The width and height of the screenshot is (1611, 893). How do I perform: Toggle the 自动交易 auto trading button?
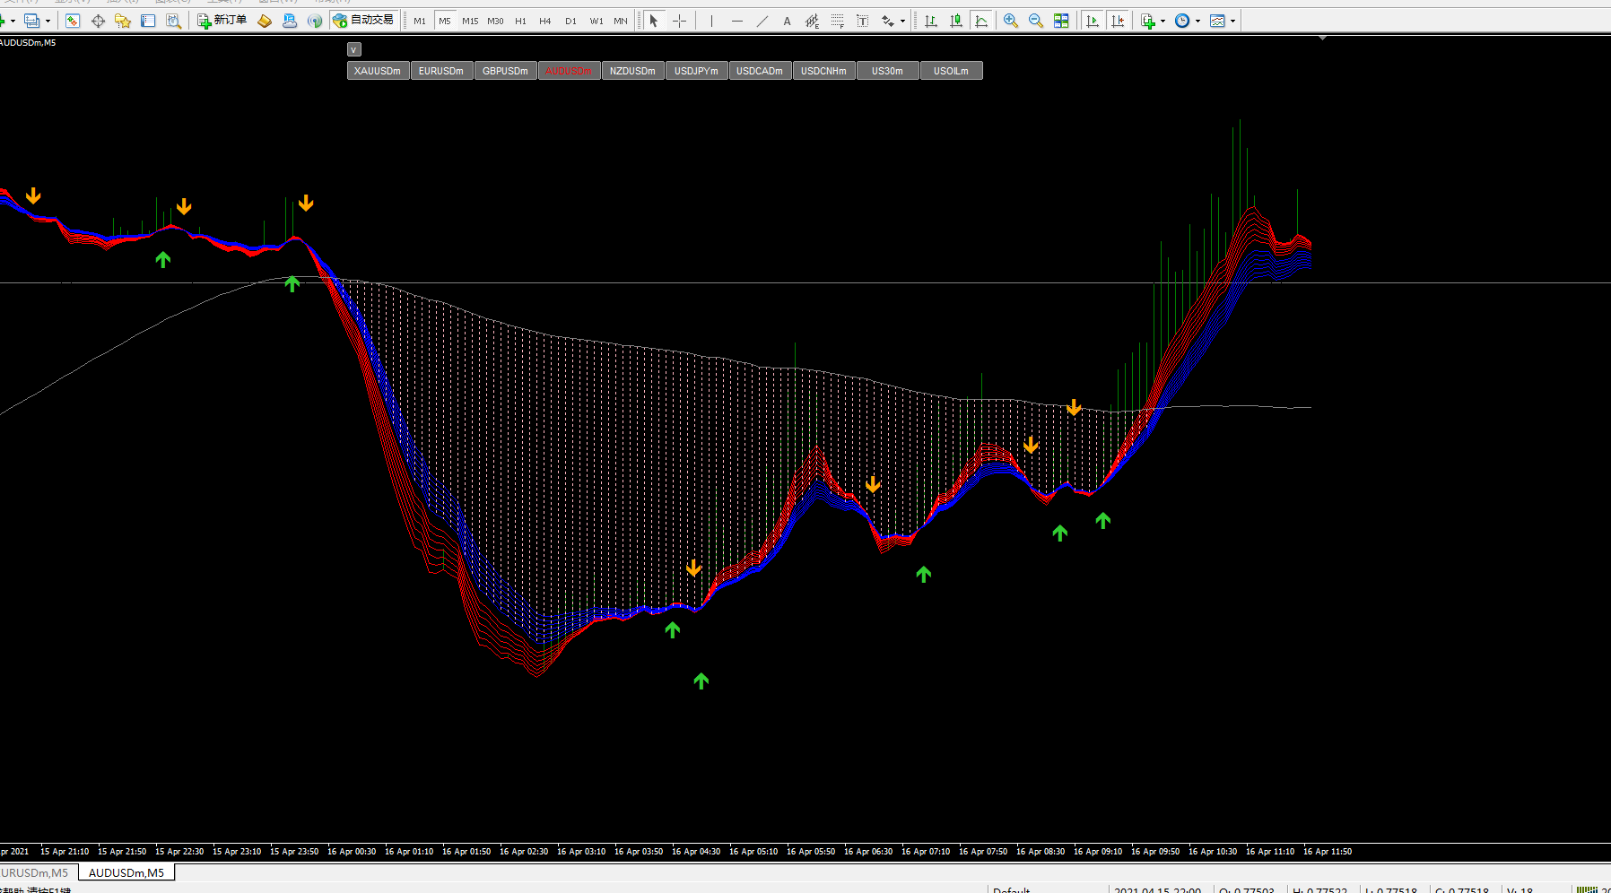click(x=363, y=21)
